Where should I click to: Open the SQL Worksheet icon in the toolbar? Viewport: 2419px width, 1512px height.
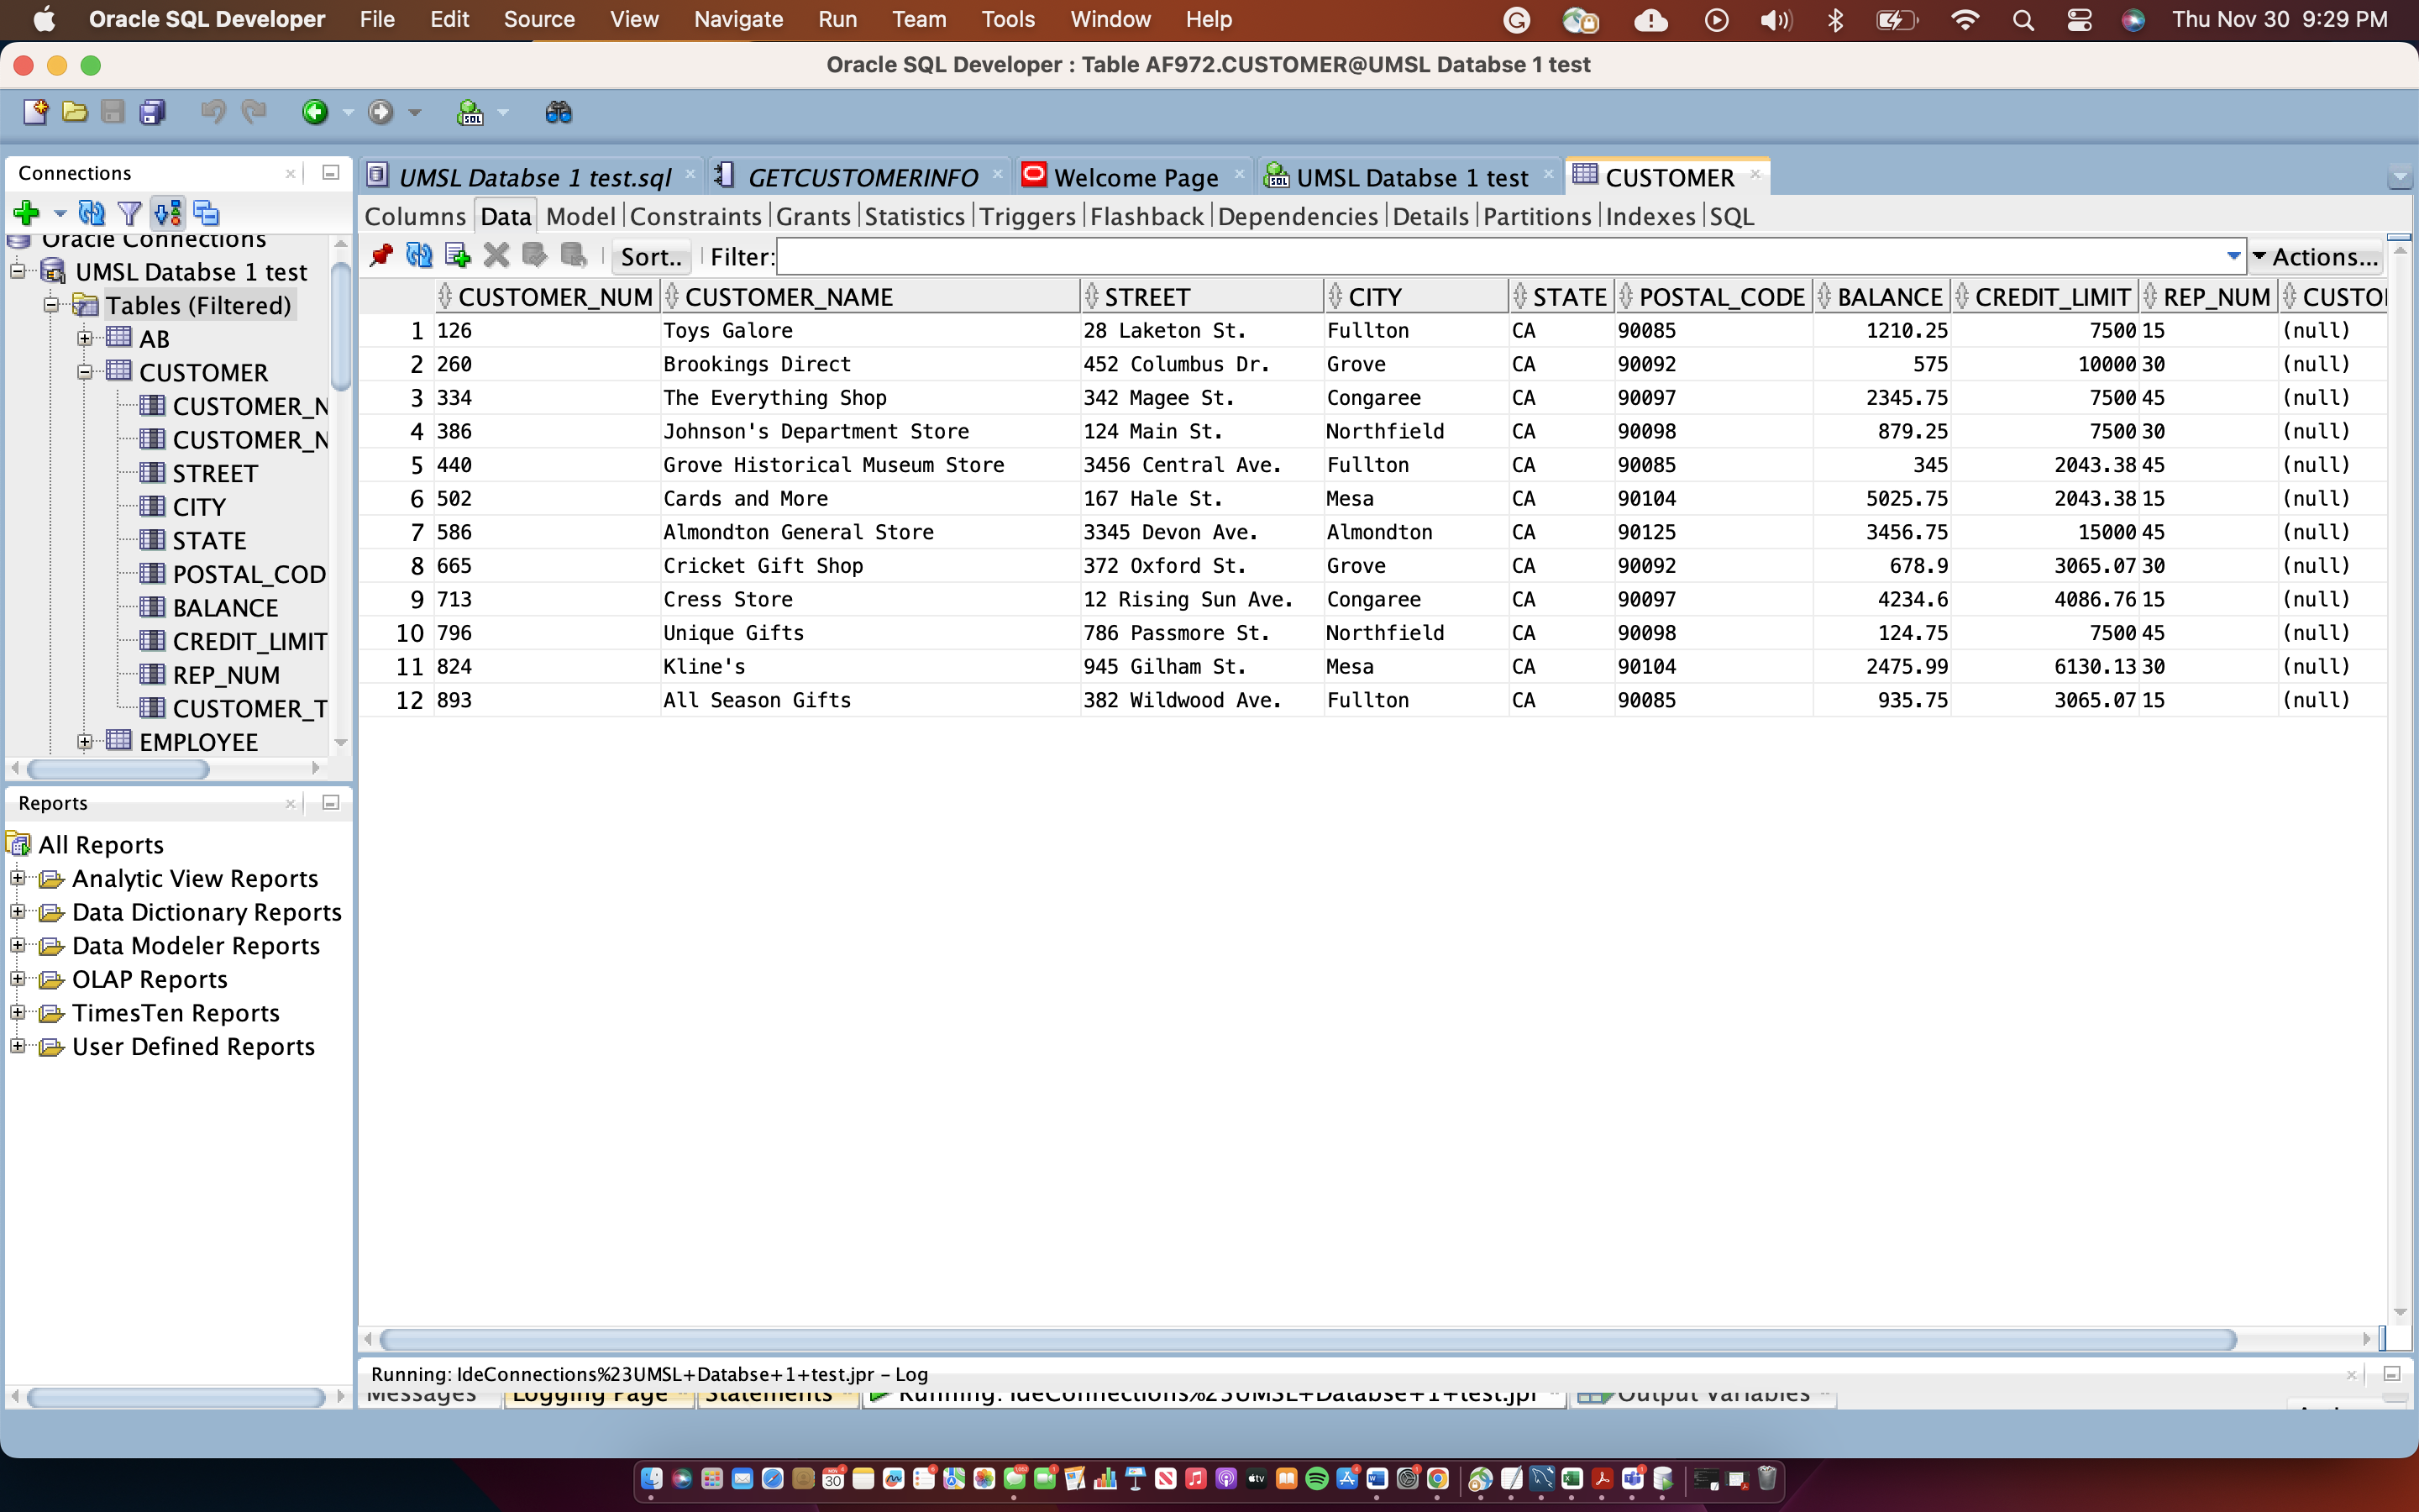pyautogui.click(x=470, y=113)
